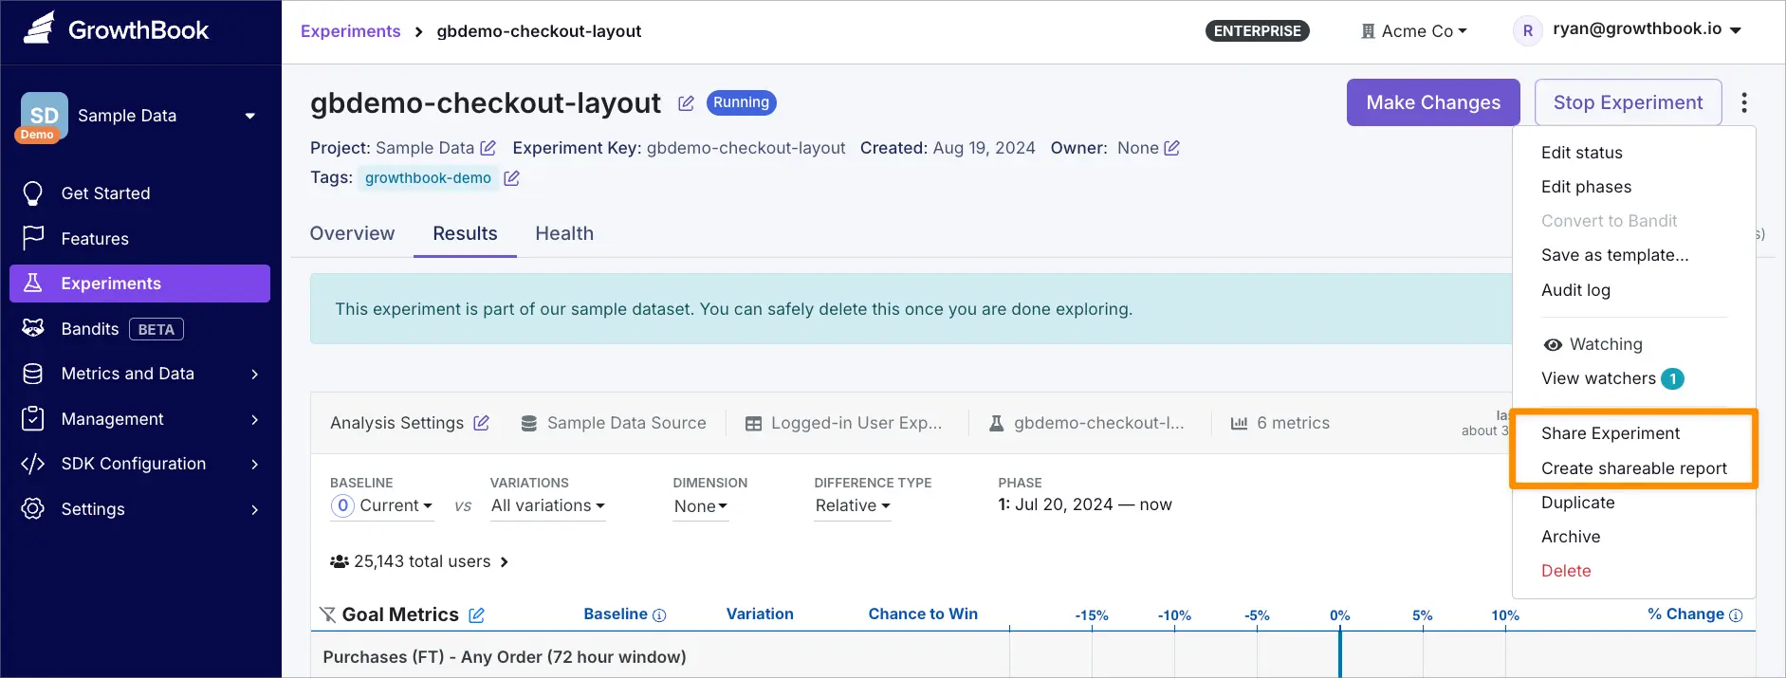Click the Variation column header
1786x678 pixels.
click(760, 614)
